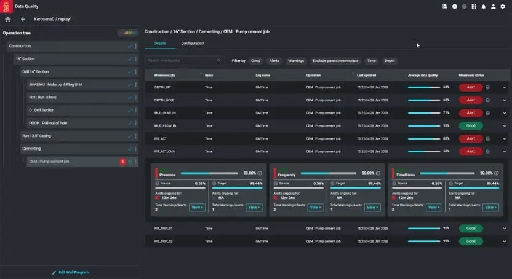Expand the DEPTH_HOLE row chevron
Screen dimensions: 512x279
pyautogui.click(x=505, y=100)
